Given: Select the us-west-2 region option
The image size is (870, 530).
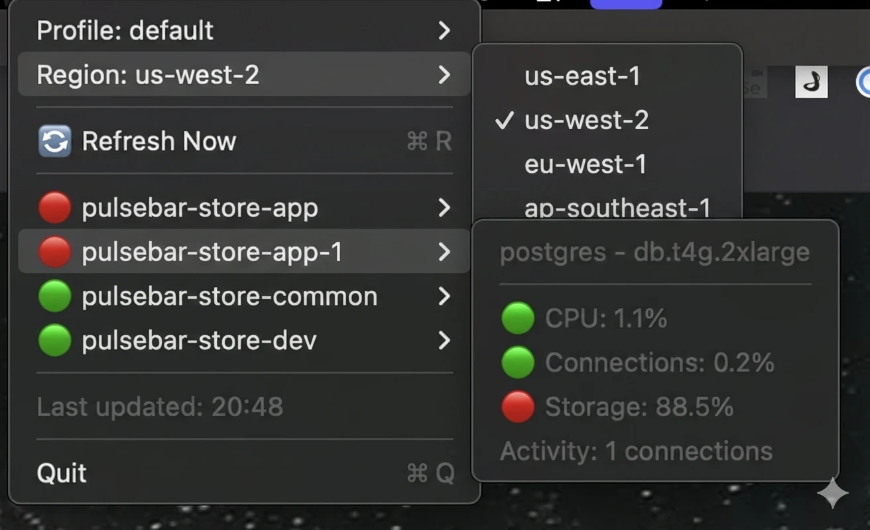Looking at the screenshot, I should (607, 120).
